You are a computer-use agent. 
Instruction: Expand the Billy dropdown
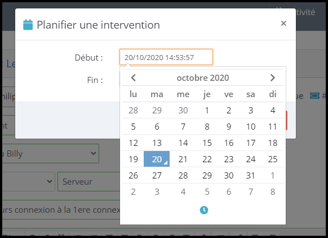coord(50,153)
